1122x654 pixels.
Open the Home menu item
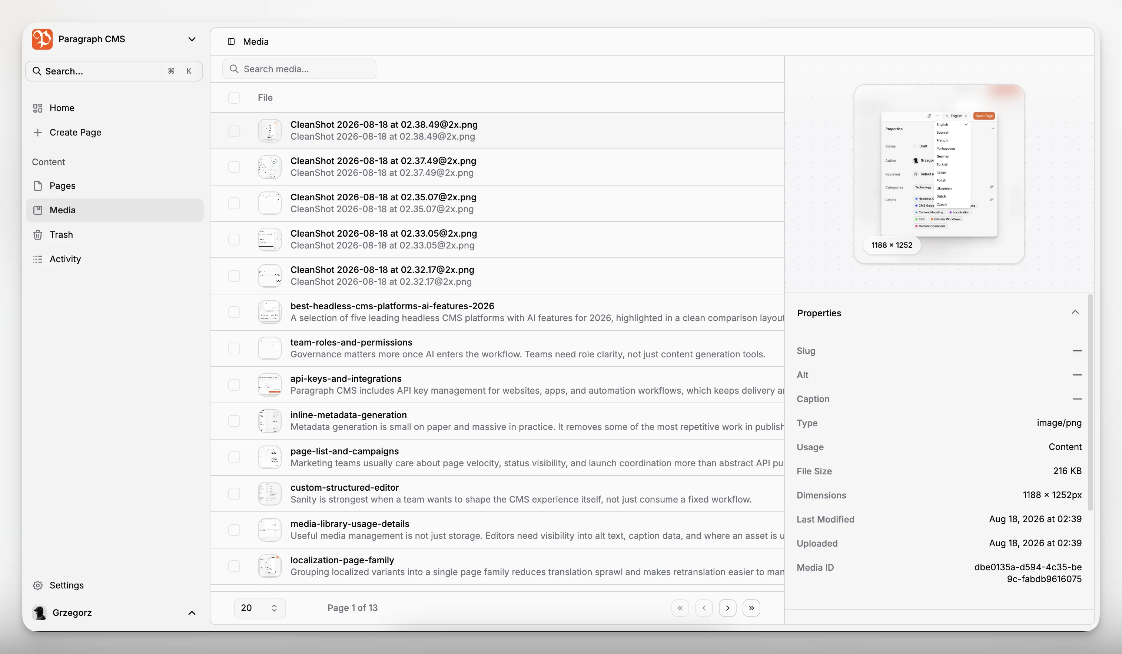[114, 108]
